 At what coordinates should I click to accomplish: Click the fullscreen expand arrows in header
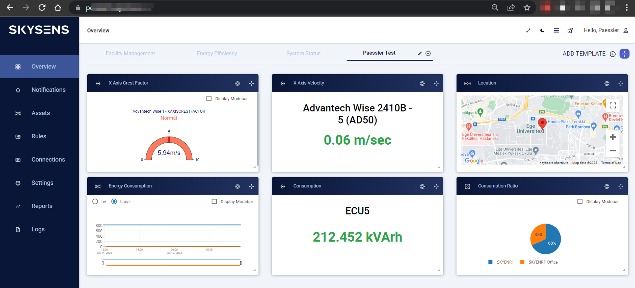click(x=528, y=30)
